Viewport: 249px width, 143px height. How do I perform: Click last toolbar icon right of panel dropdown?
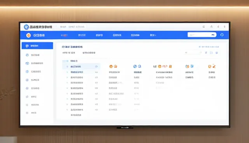pos(217,52)
